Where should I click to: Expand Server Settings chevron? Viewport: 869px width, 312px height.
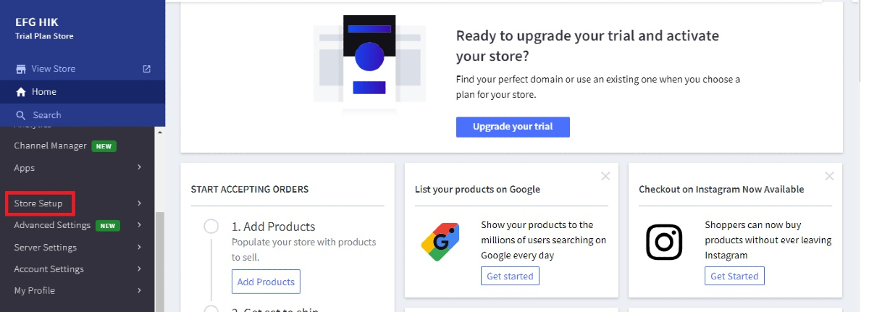tap(139, 248)
